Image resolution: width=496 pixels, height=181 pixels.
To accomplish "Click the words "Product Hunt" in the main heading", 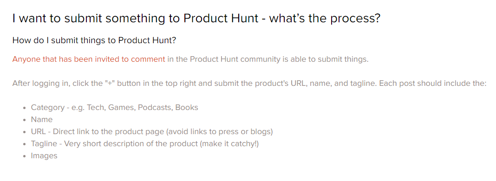I will tap(221, 19).
